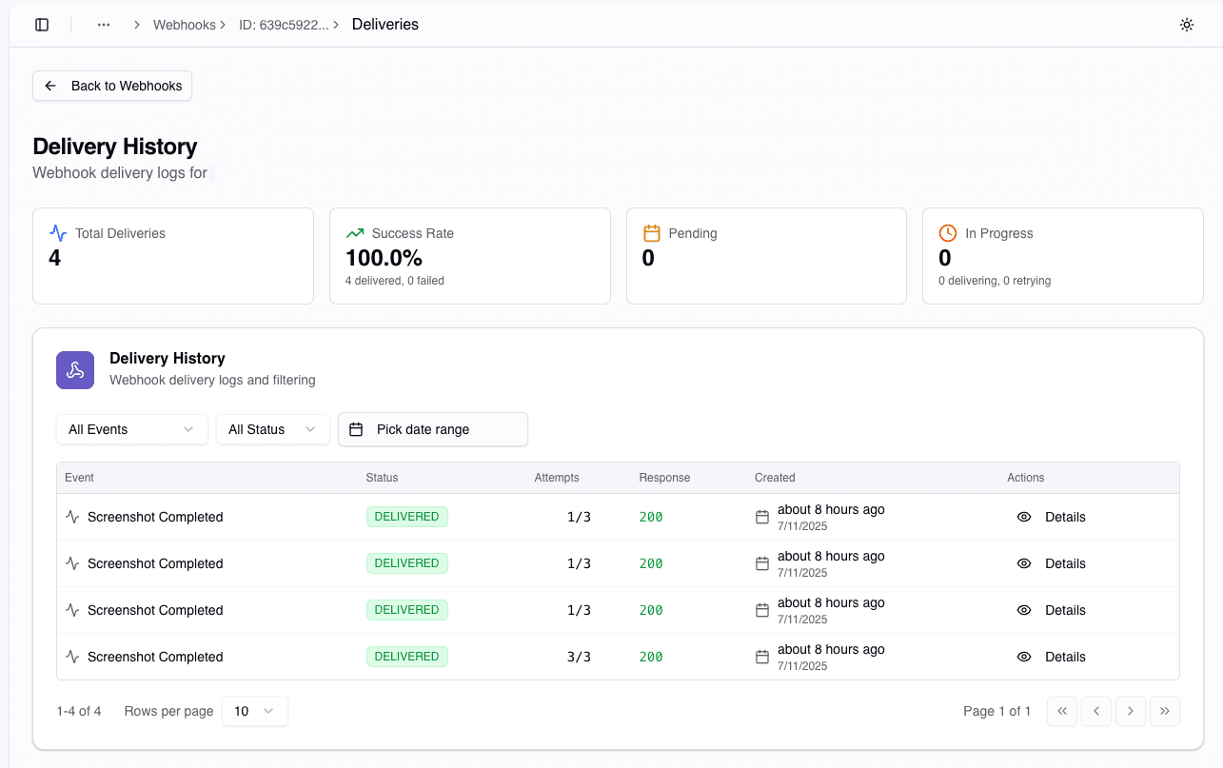Click the Total Deliveries pulse icon
Viewport: 1223px width, 768px height.
pyautogui.click(x=58, y=233)
